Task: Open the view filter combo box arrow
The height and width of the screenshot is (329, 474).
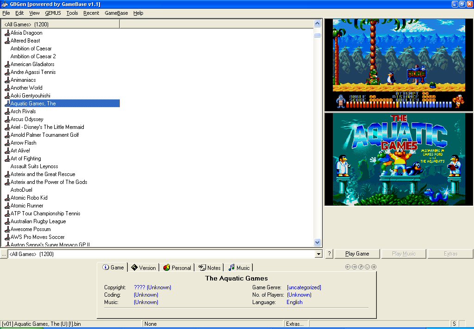Action: pyautogui.click(x=318, y=254)
